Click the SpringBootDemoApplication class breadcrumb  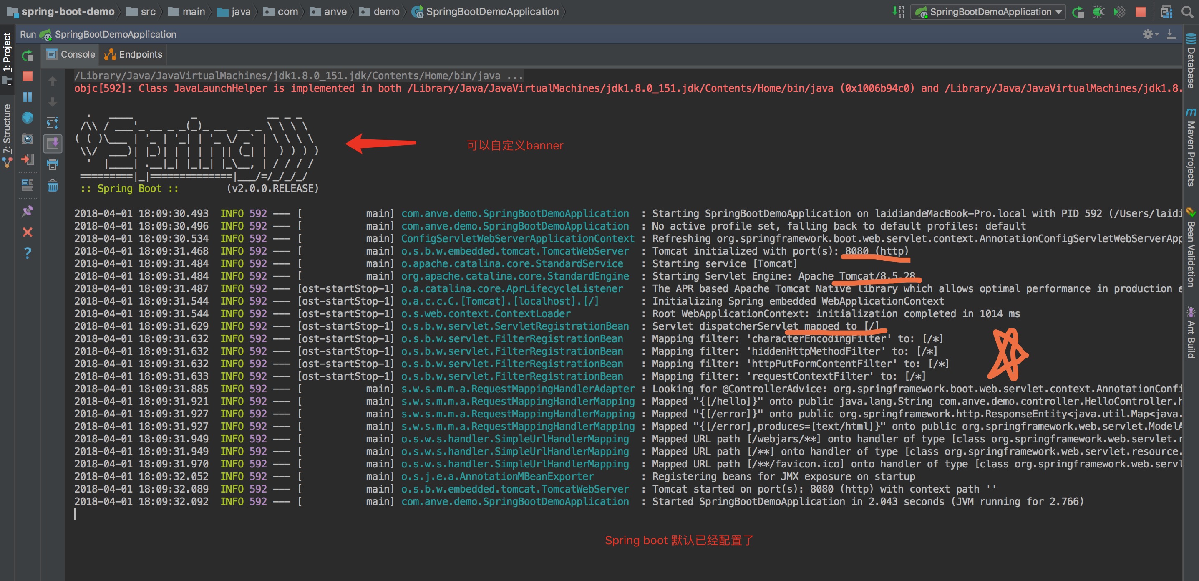[486, 12]
